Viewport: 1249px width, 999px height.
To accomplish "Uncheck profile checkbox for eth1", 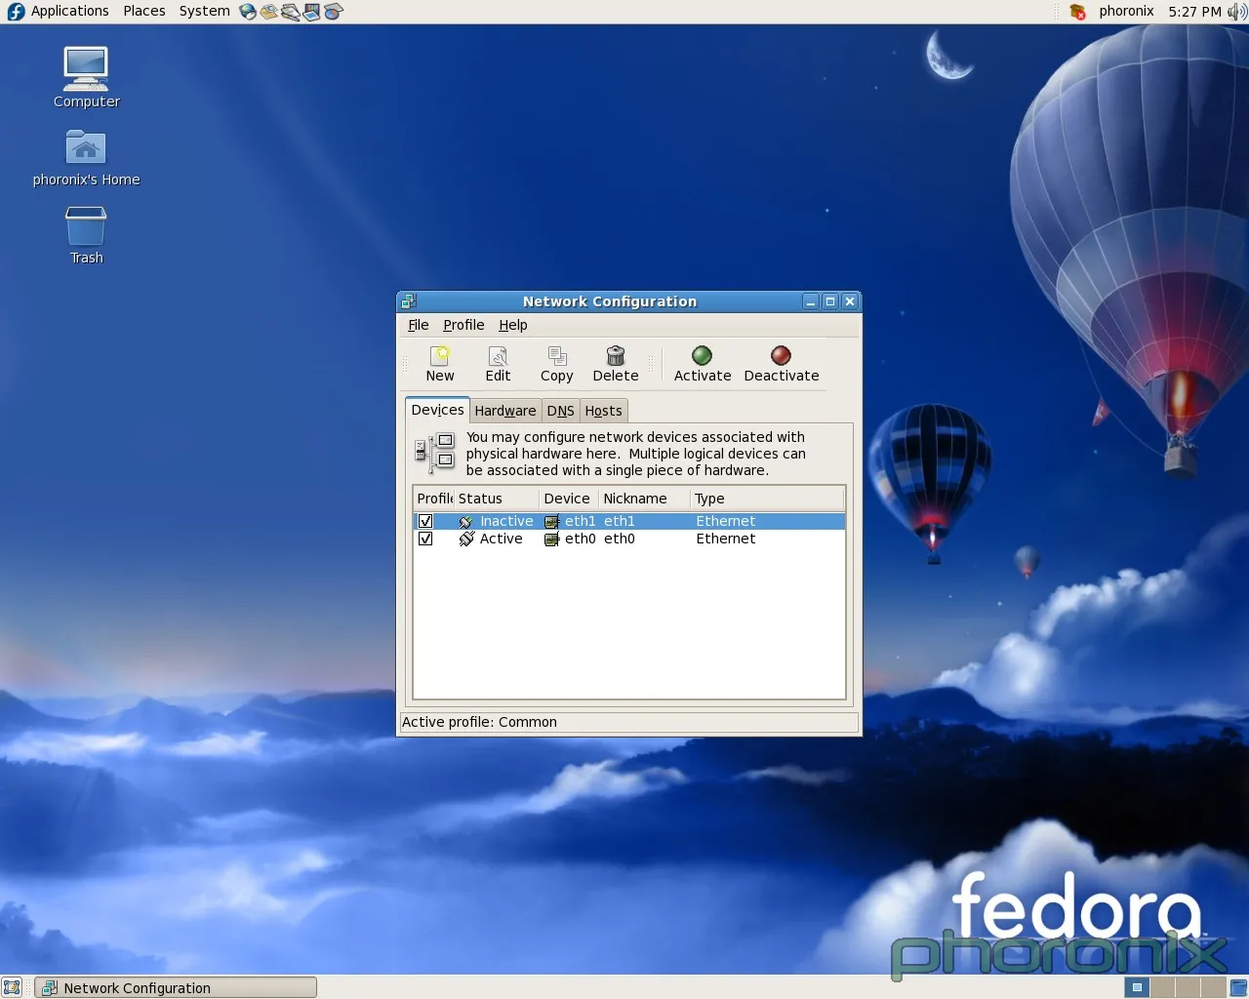I will [x=425, y=521].
